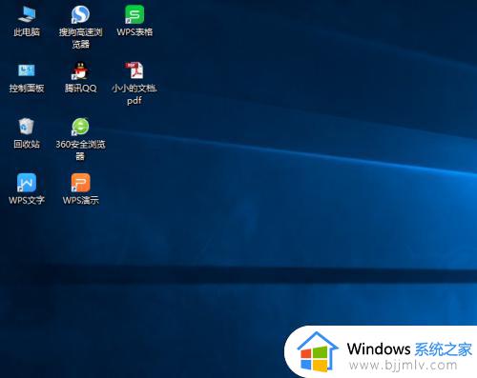
Task: Click the label text WPS文字
Action: coord(27,200)
